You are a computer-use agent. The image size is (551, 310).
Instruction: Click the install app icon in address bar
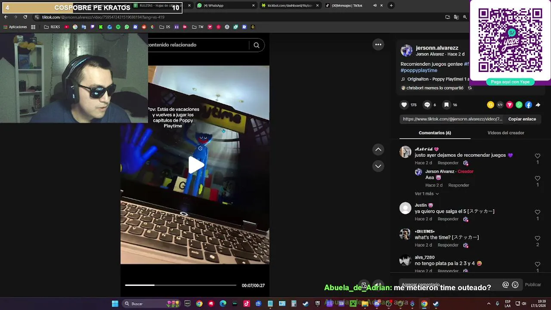pyautogui.click(x=448, y=17)
